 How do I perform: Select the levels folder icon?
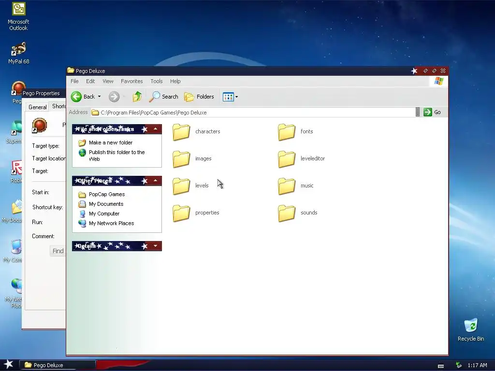181,186
